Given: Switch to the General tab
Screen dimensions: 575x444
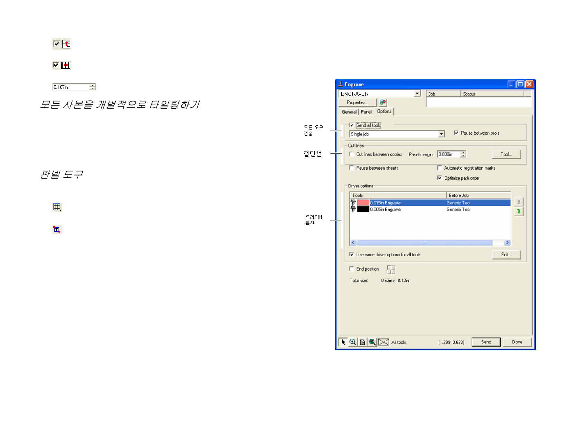Looking at the screenshot, I should click(x=349, y=112).
